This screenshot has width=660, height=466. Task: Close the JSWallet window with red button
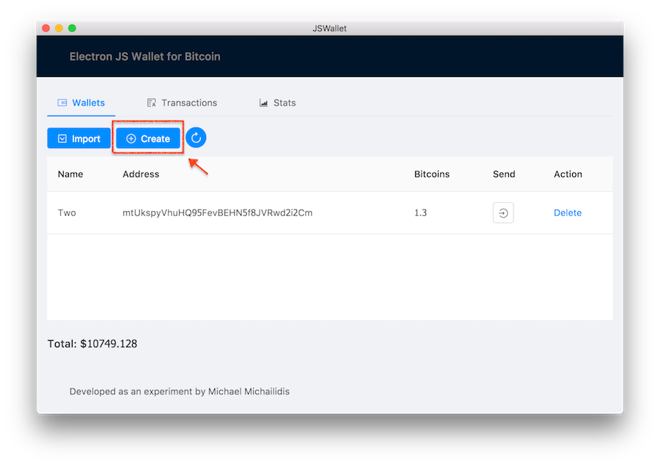pyautogui.click(x=46, y=28)
